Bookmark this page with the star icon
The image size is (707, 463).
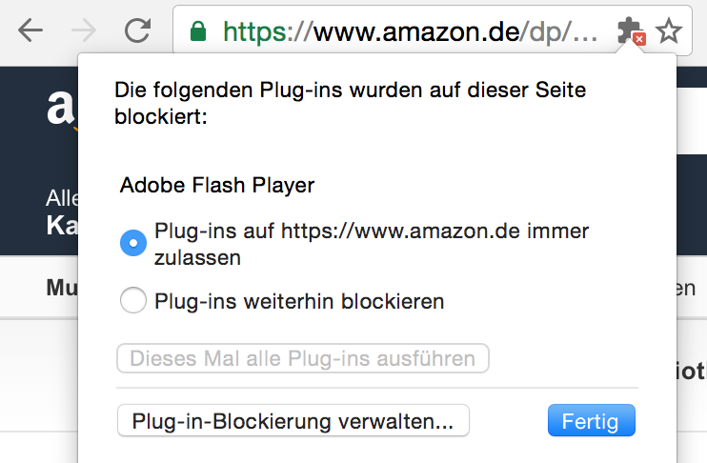pyautogui.click(x=669, y=31)
